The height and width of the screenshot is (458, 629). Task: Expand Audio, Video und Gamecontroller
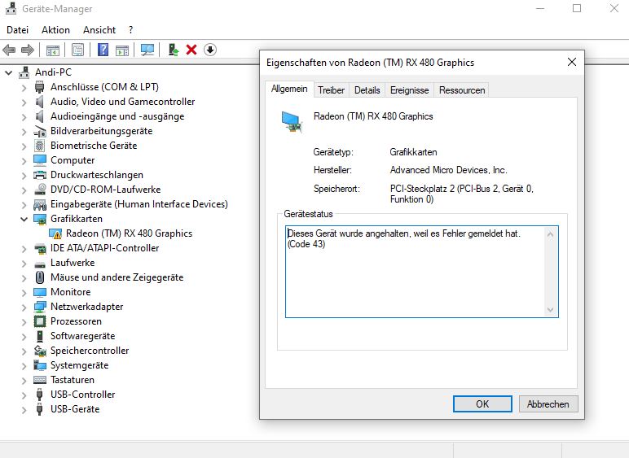point(24,102)
